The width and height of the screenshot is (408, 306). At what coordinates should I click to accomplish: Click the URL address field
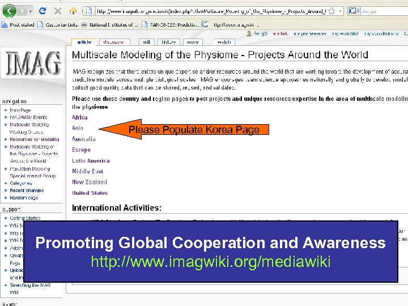[x=211, y=11]
